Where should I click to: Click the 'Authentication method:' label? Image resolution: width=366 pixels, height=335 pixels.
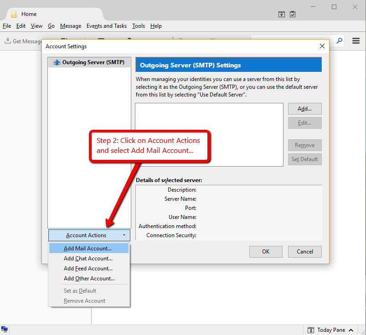pos(167,226)
